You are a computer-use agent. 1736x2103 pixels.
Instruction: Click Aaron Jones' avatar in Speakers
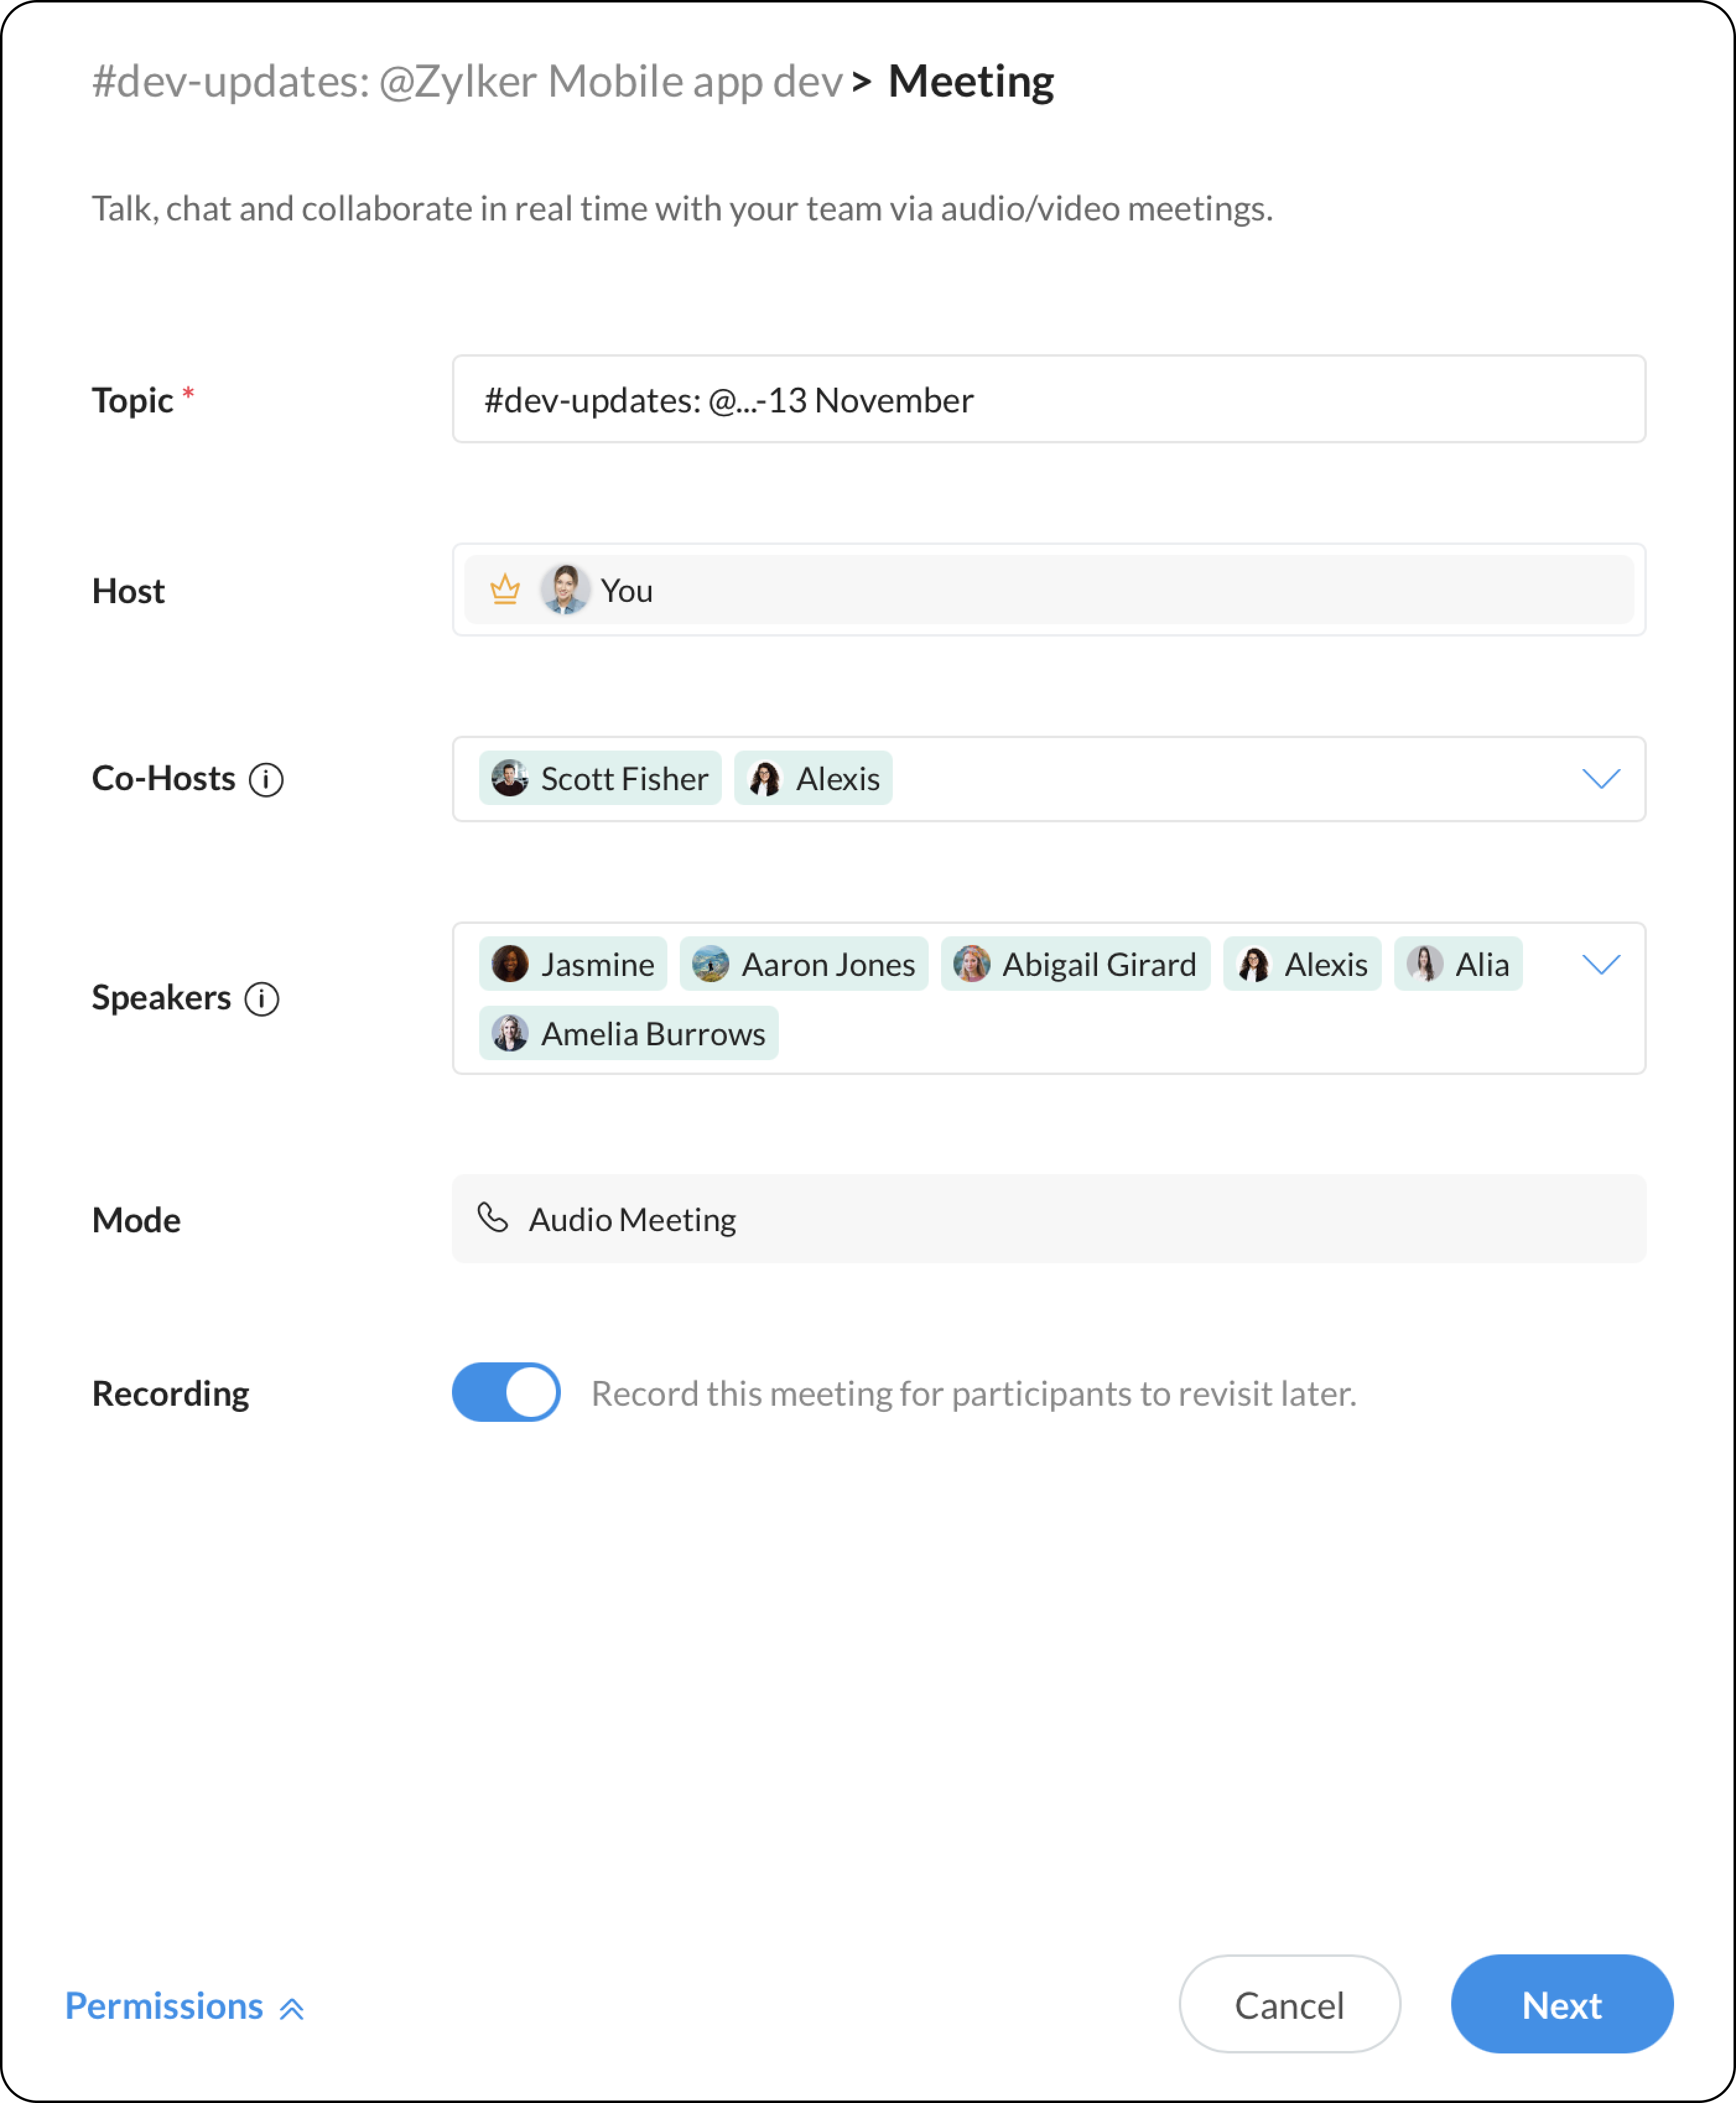point(710,964)
